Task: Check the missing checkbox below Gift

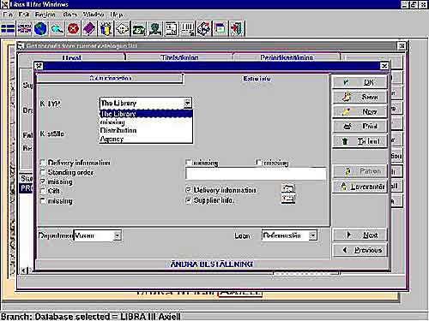Action: pyautogui.click(x=43, y=201)
